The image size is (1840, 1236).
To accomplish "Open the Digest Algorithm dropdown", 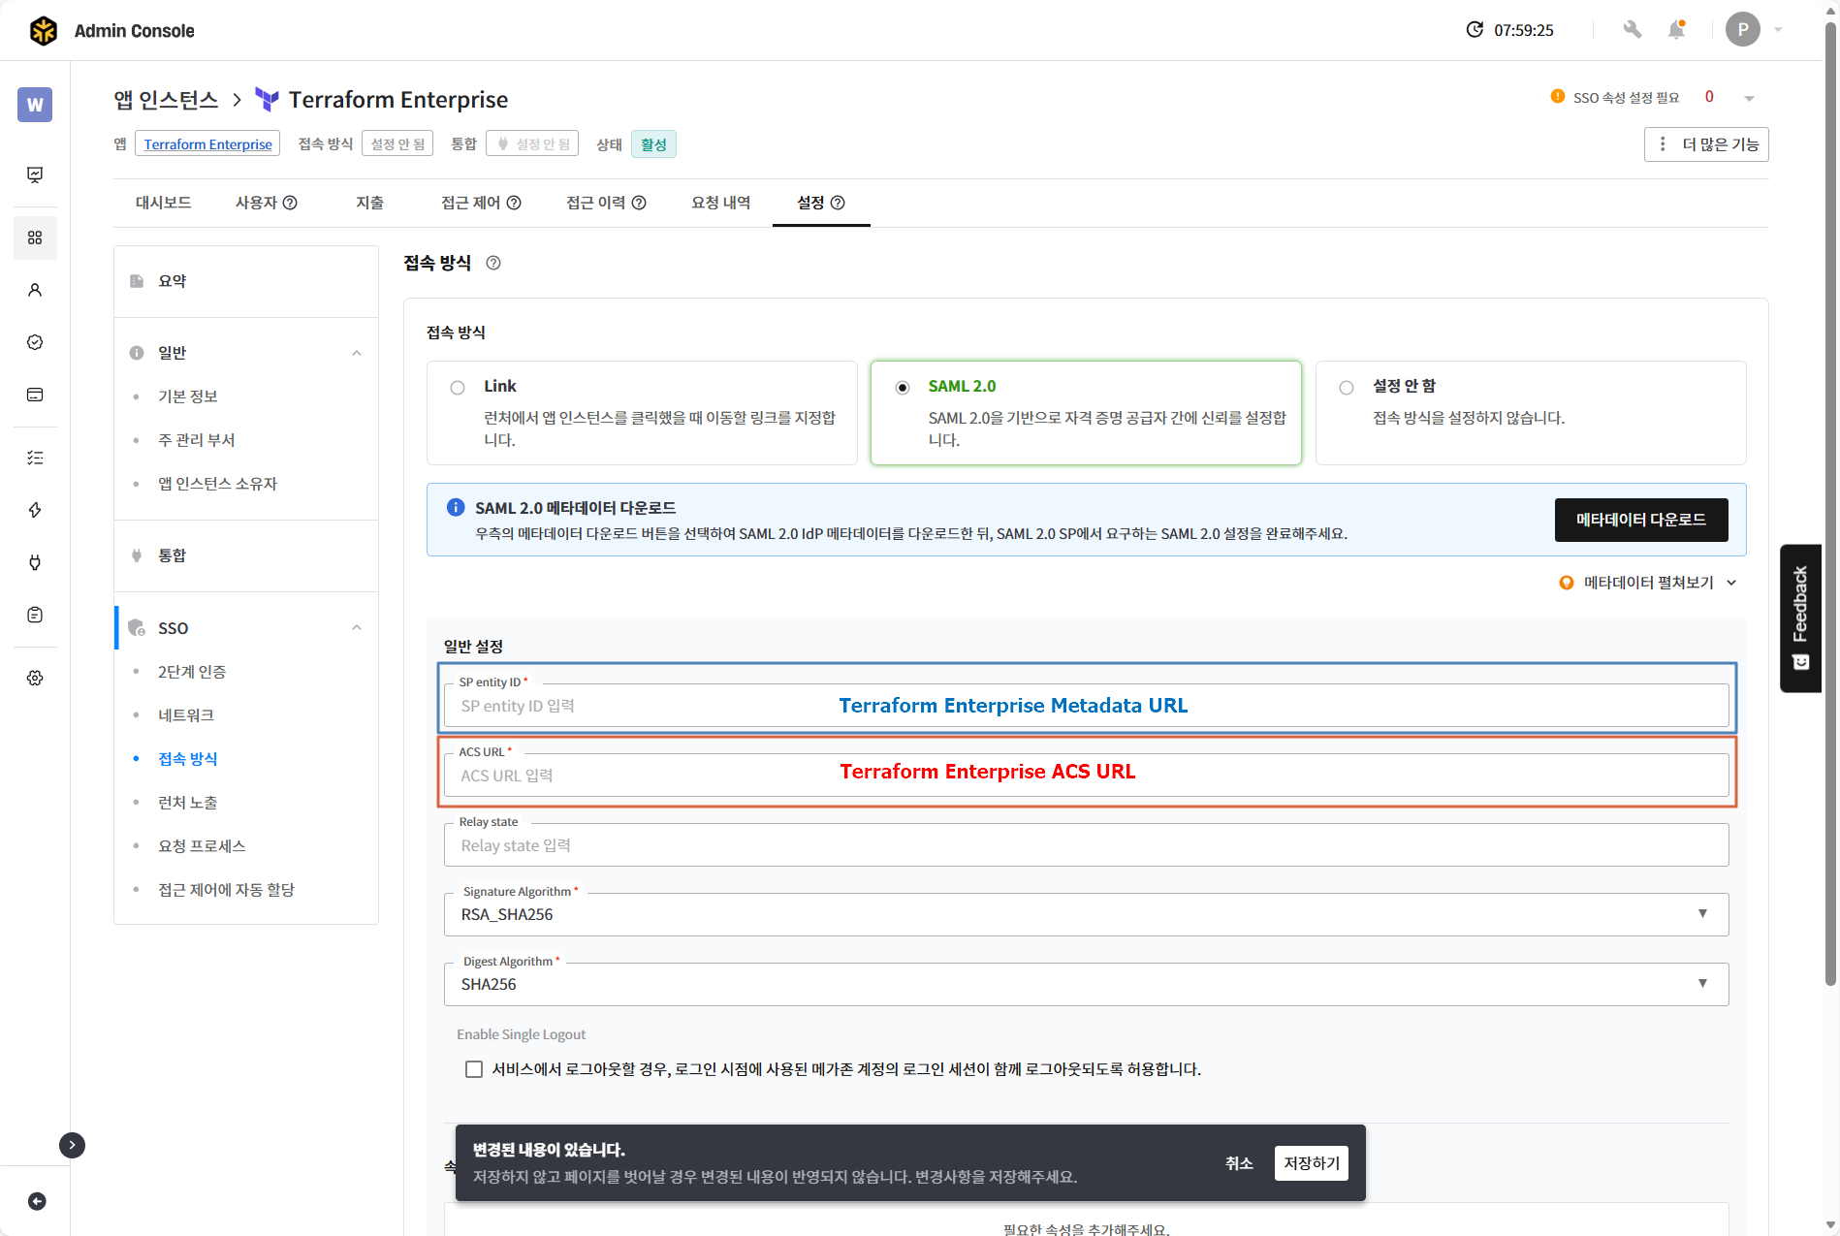I will [1086, 984].
